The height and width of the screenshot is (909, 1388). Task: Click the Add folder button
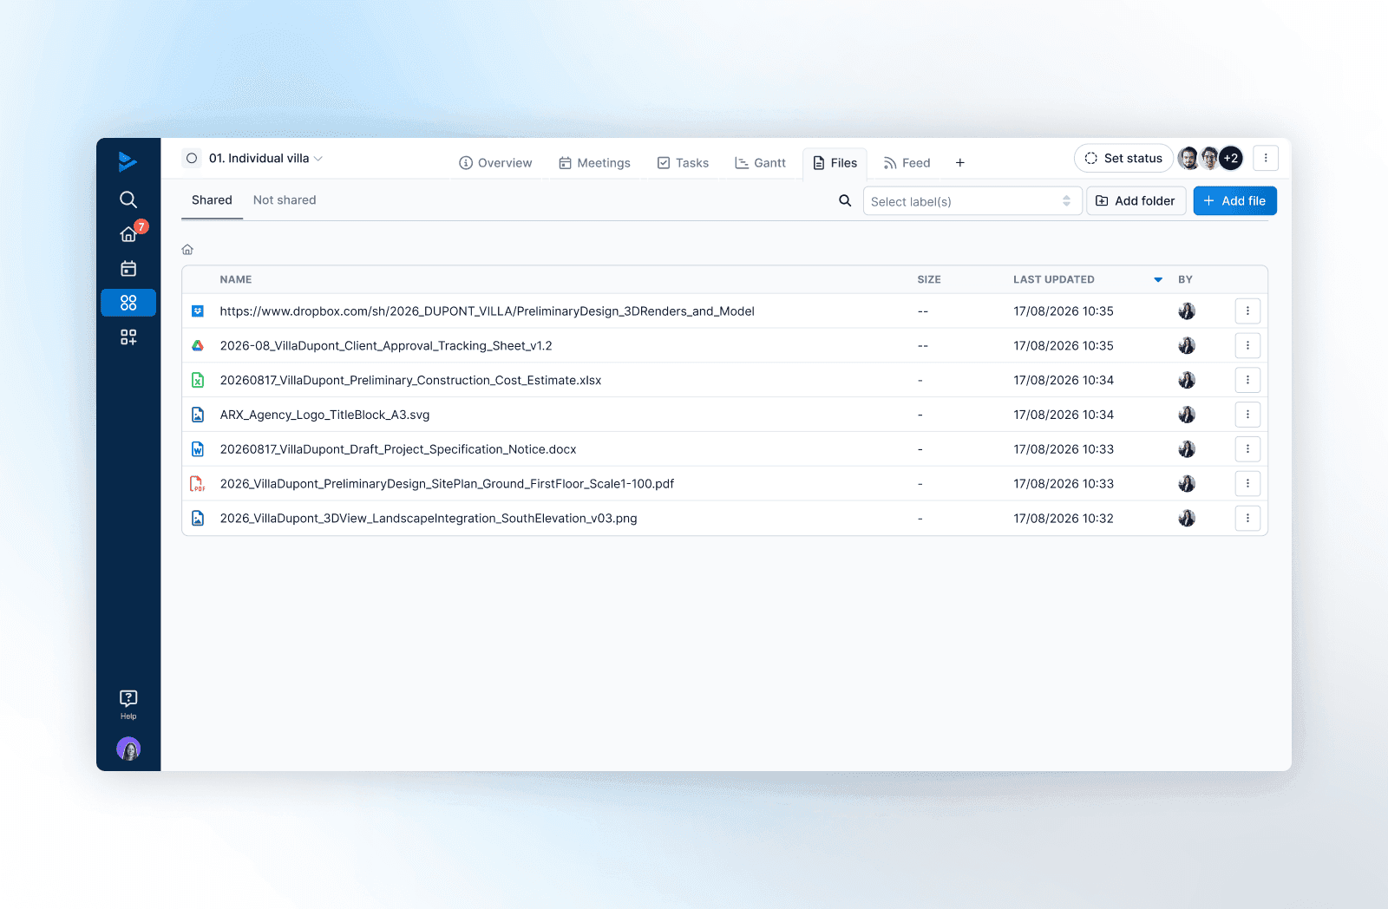click(1136, 201)
